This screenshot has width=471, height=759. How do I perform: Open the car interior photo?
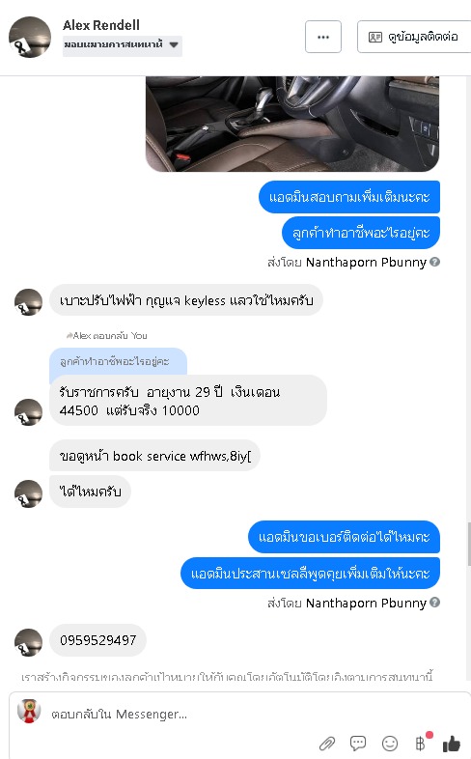tap(292, 124)
